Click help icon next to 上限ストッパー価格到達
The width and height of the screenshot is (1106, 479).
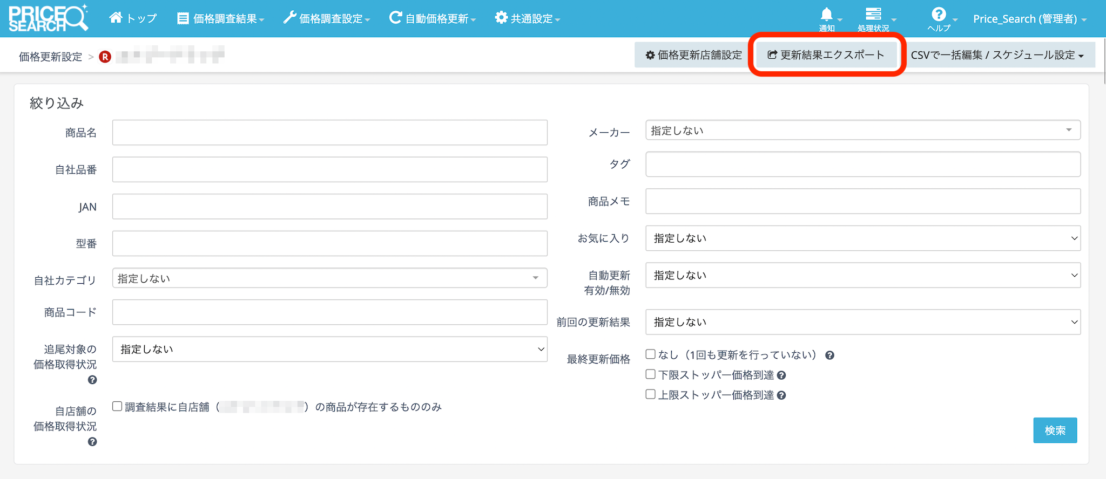point(781,395)
